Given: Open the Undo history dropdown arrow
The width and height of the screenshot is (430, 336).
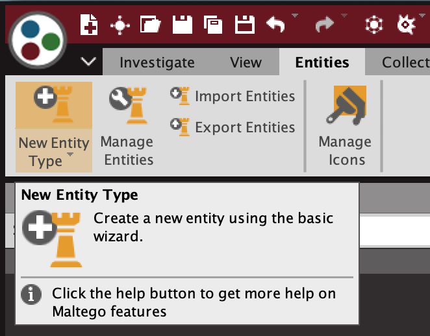Looking at the screenshot, I should click(x=295, y=16).
